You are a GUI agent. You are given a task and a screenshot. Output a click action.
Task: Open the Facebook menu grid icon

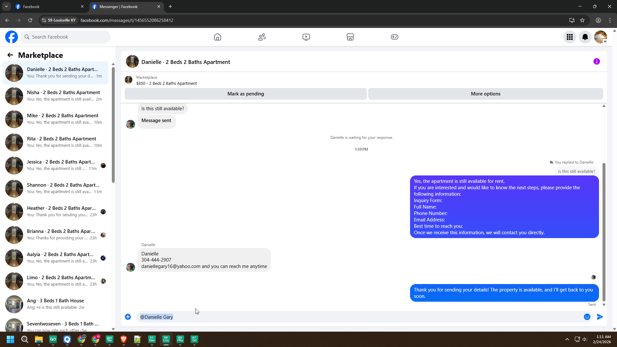point(570,37)
